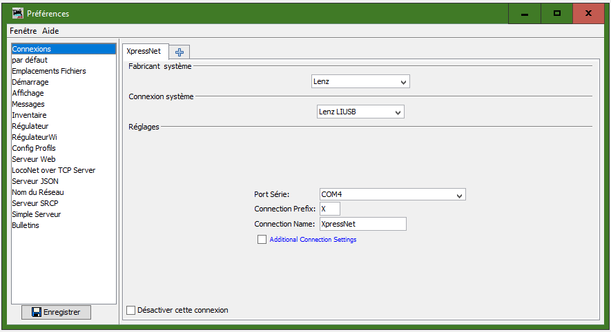Close the Préférences window
Screen dimensions: 611x332
(x=588, y=14)
